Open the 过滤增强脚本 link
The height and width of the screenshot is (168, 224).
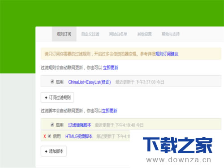pos(80,125)
